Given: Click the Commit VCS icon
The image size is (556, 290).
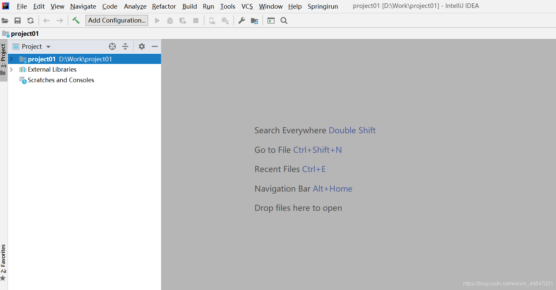Looking at the screenshot, I should click(x=225, y=21).
